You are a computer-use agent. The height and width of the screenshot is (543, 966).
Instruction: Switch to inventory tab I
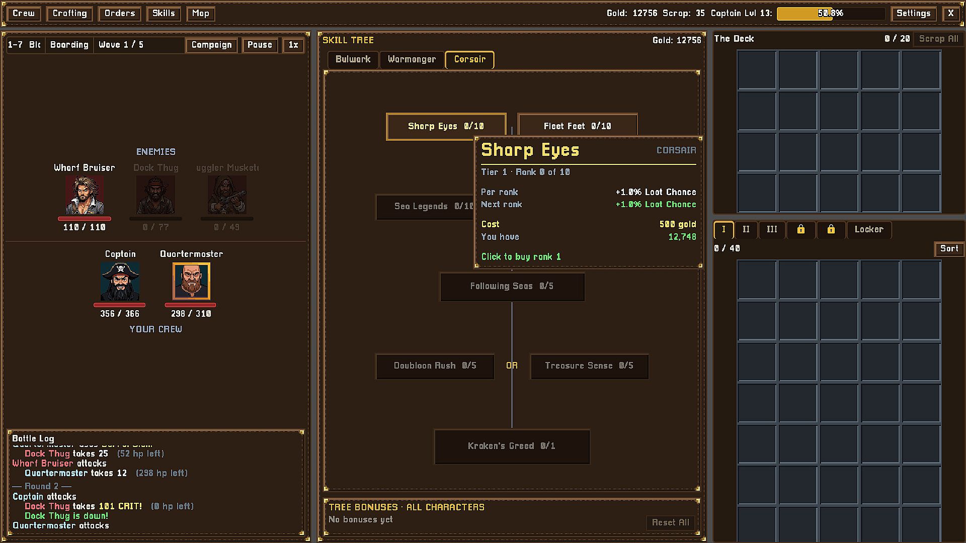(x=723, y=229)
